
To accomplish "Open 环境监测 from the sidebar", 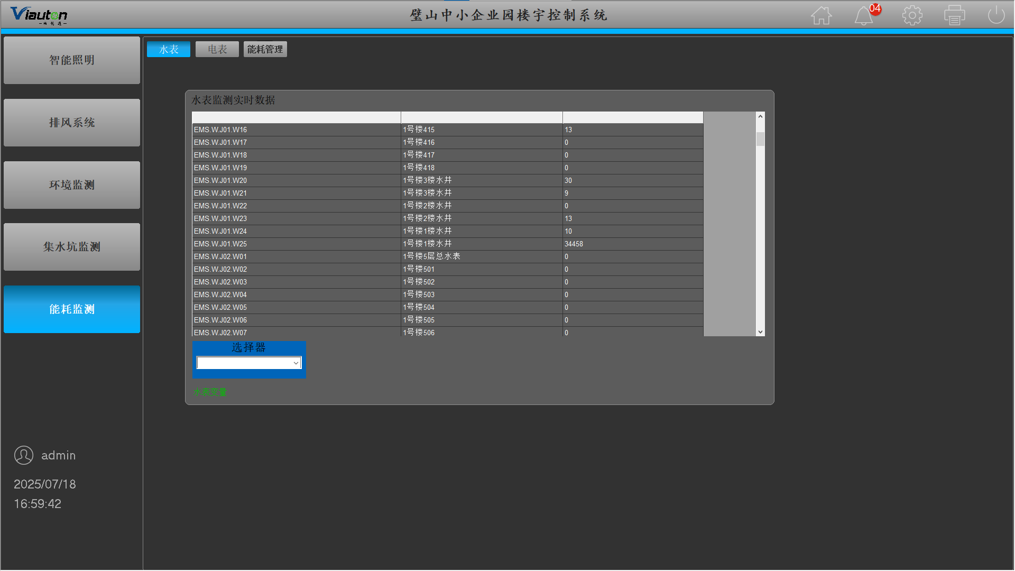I will (x=72, y=185).
